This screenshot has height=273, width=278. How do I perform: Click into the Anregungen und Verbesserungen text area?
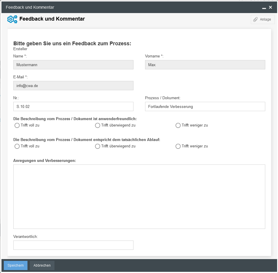139,197
